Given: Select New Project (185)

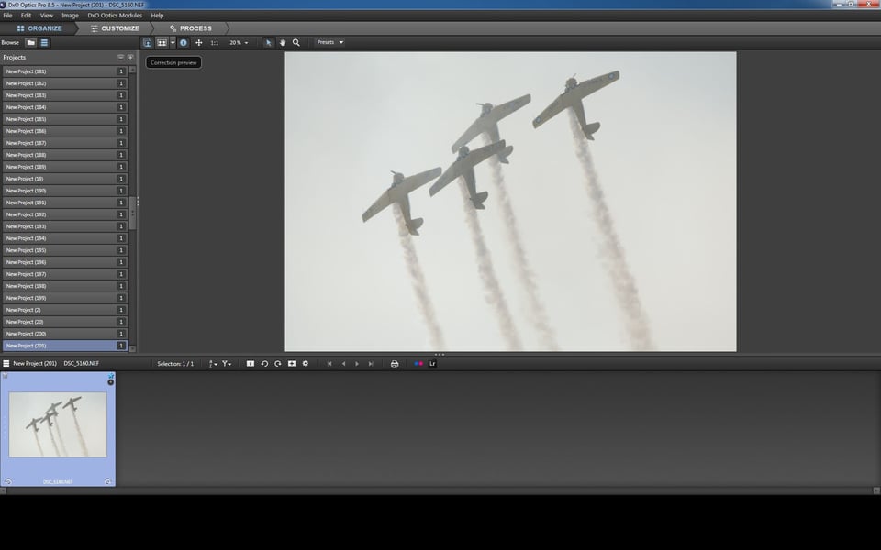Looking at the screenshot, I should (x=65, y=119).
